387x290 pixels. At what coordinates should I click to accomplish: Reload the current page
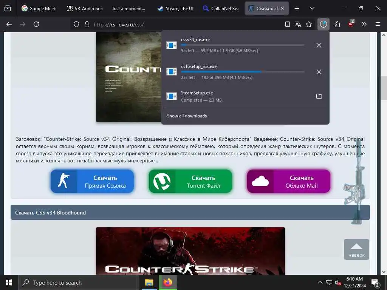click(36, 24)
